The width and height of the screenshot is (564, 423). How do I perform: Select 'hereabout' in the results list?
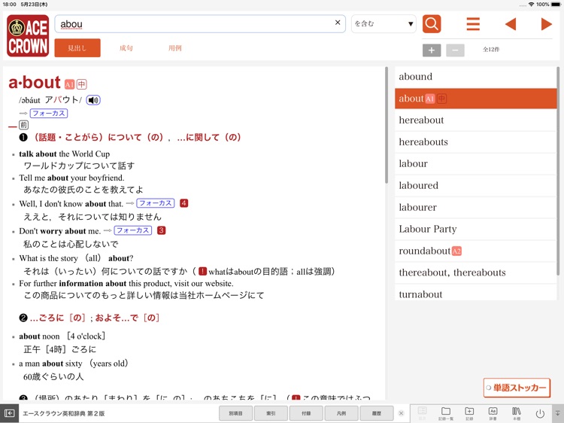pos(475,120)
